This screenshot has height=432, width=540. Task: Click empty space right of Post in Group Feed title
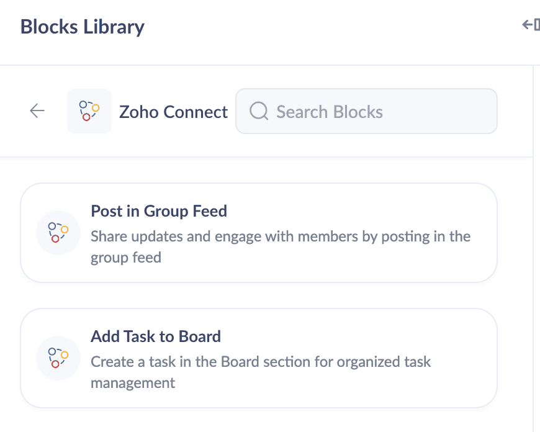click(x=360, y=211)
